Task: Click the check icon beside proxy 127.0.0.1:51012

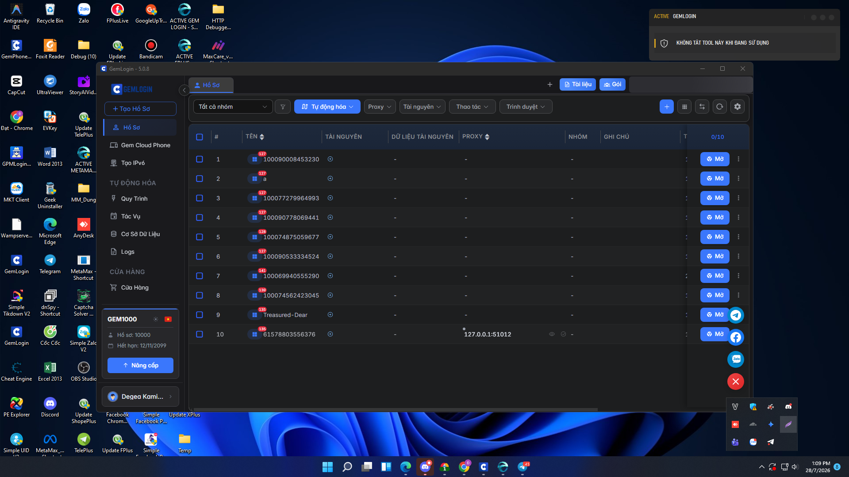Action: coord(563,334)
